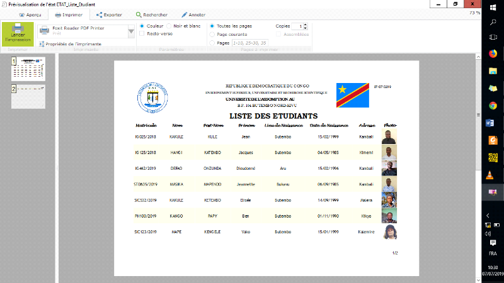504x283 pixels.
Task: Increase the Copies count with up arrow
Action: coord(306,24)
